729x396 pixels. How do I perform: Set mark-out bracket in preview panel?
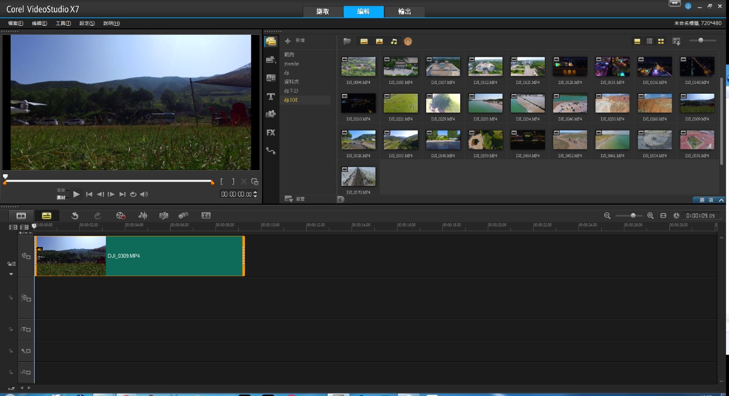233,181
